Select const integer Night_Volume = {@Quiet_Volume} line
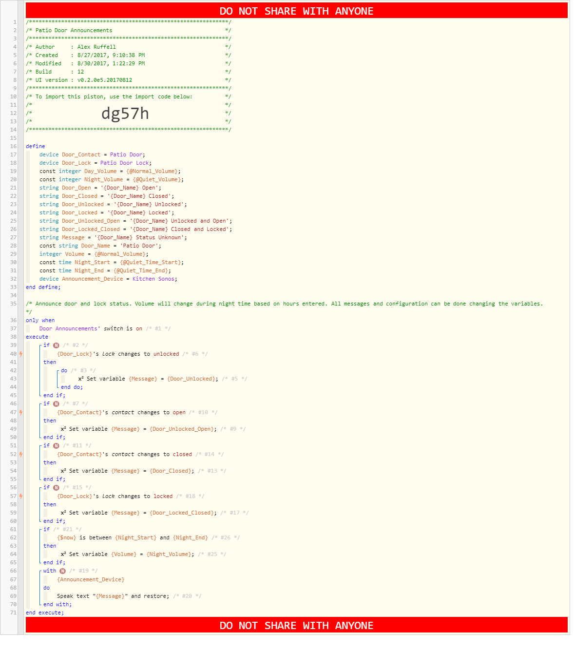 [x=112, y=179]
